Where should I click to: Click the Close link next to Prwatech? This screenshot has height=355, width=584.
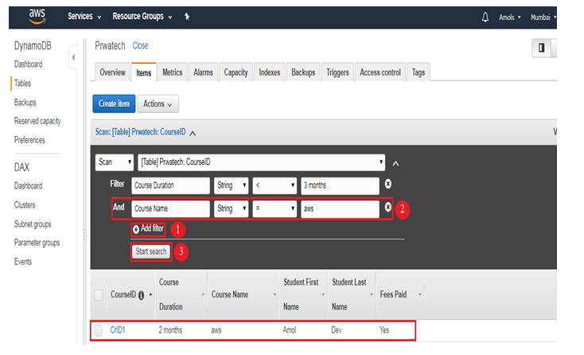point(140,45)
